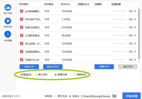Select the 自定义 save option
The height and width of the screenshot is (99, 142).
tap(70, 96)
